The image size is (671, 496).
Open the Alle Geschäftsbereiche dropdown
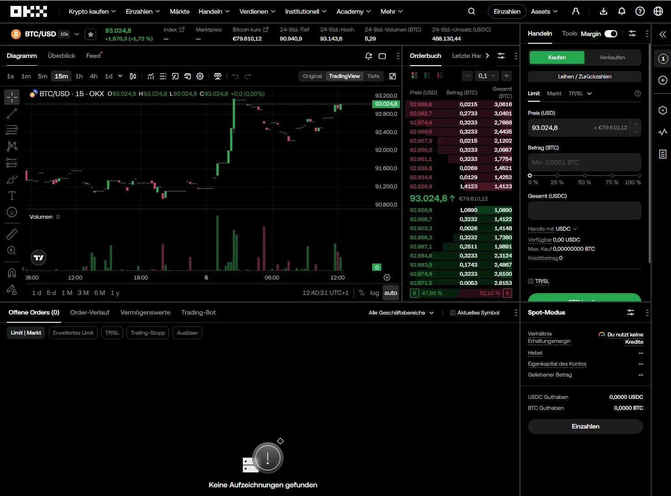coord(401,313)
